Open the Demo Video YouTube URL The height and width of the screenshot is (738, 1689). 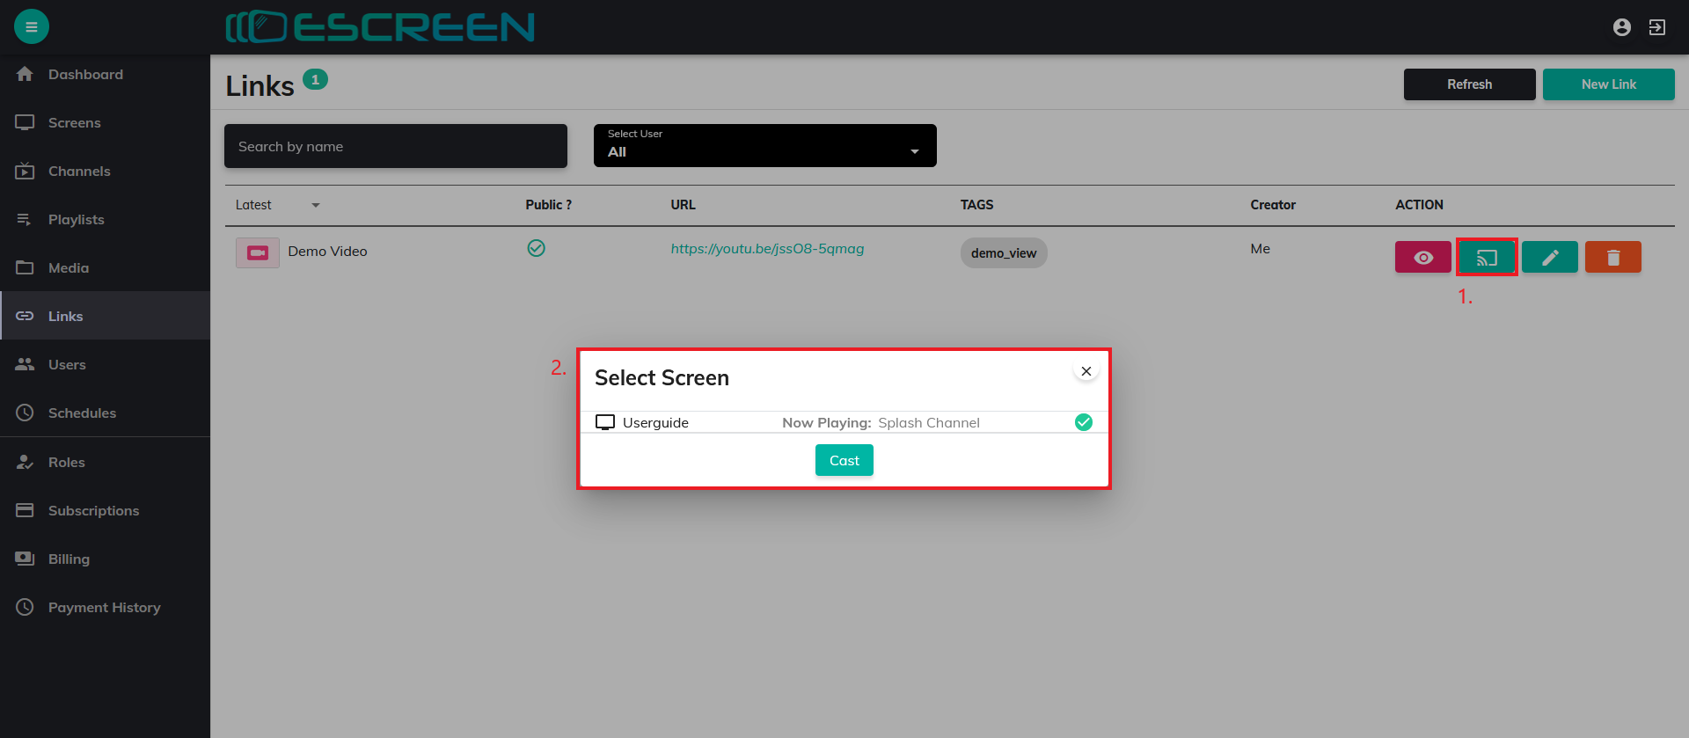click(767, 249)
